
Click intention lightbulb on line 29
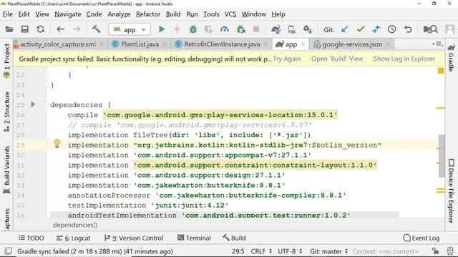[57, 143]
